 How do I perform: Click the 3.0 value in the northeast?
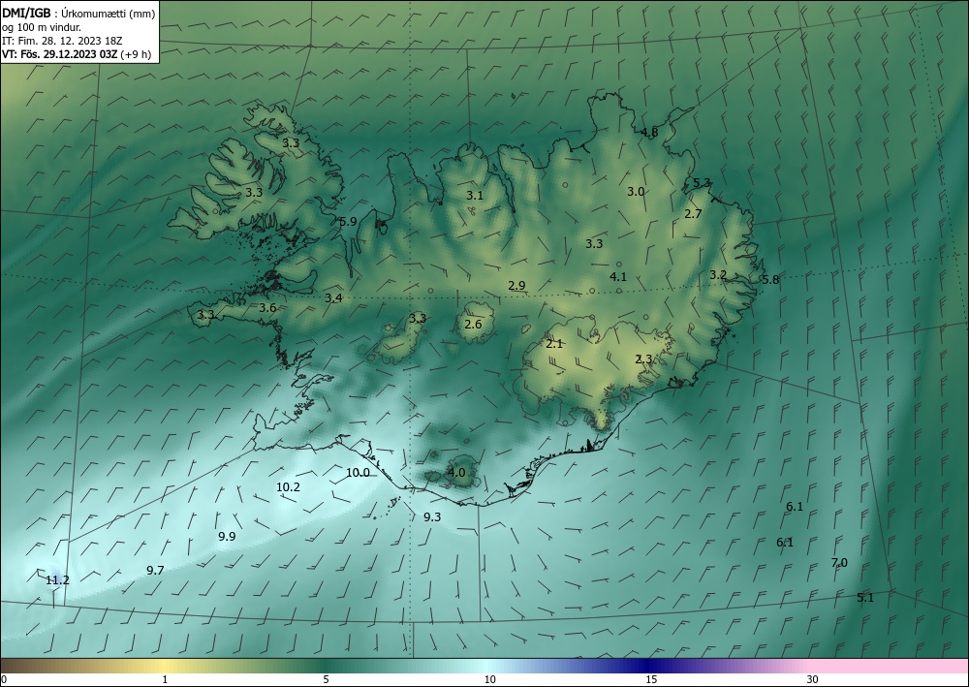(x=636, y=192)
